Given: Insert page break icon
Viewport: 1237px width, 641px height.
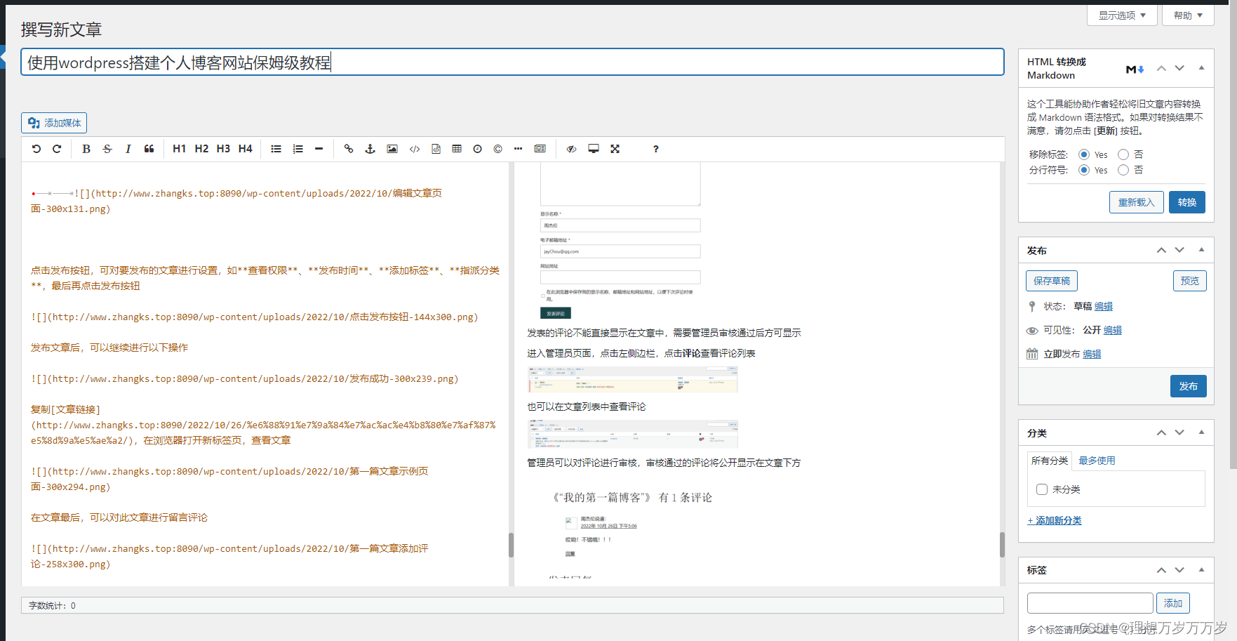Looking at the screenshot, I should (x=540, y=149).
